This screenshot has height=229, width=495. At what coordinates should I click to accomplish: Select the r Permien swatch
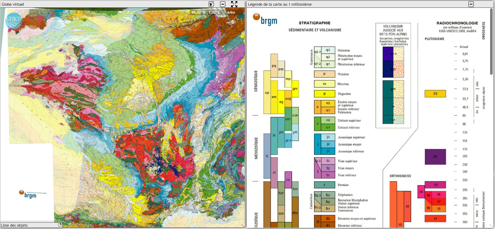tap(324, 185)
